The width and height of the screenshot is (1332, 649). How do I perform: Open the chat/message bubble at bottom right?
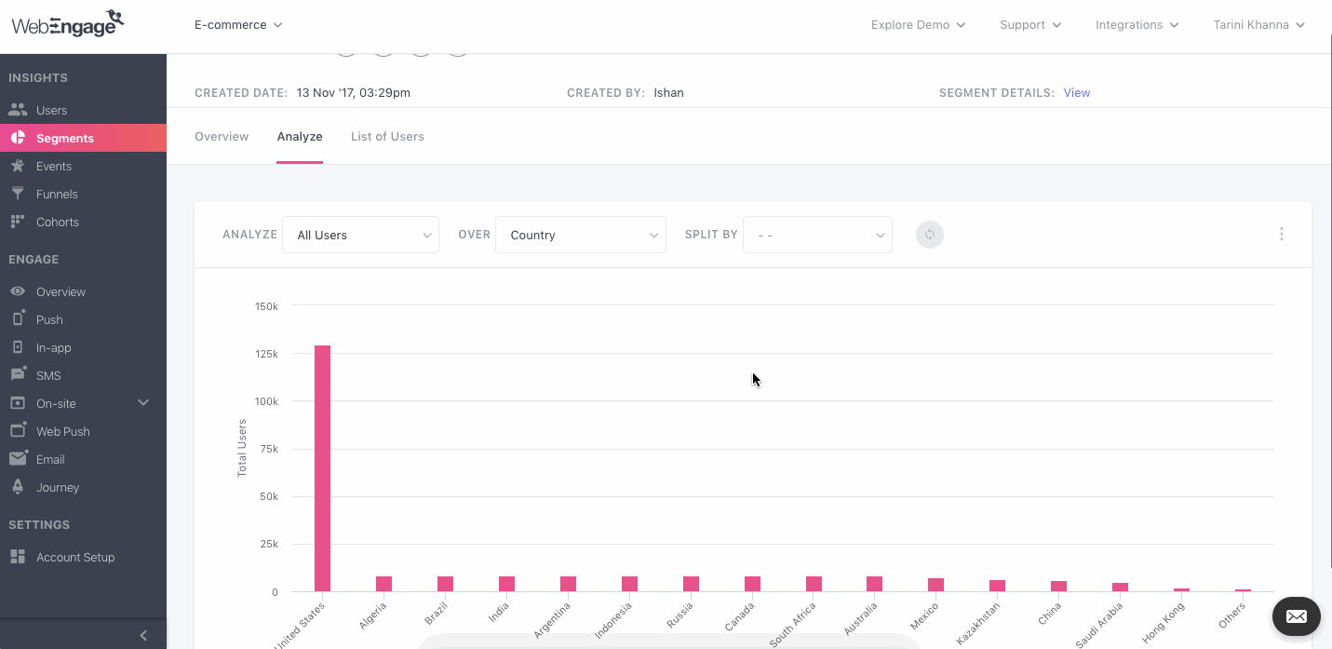coord(1296,615)
